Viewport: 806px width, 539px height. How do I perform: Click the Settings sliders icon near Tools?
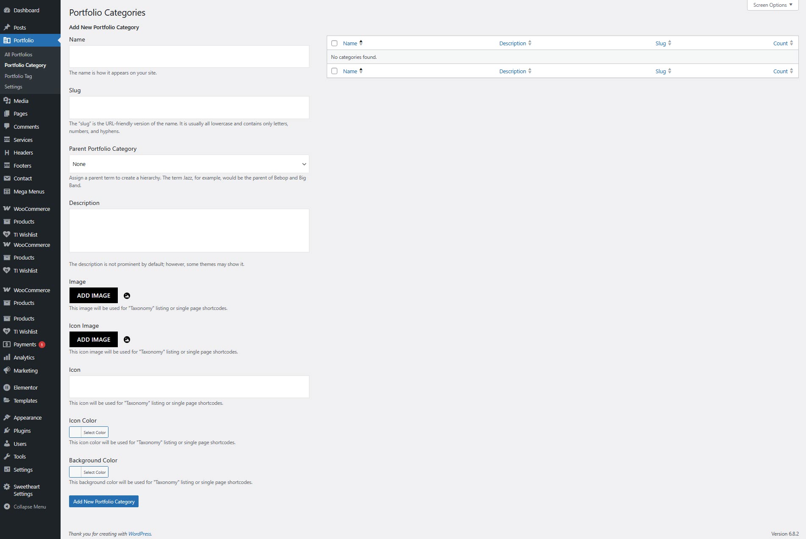pyautogui.click(x=7, y=470)
